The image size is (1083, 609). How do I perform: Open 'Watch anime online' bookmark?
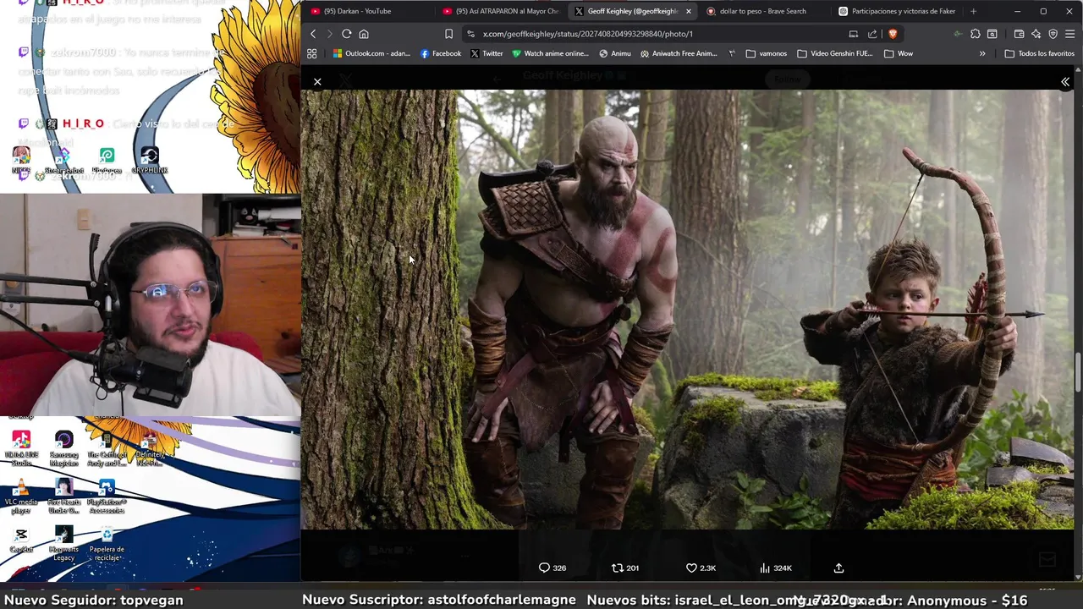(550, 53)
